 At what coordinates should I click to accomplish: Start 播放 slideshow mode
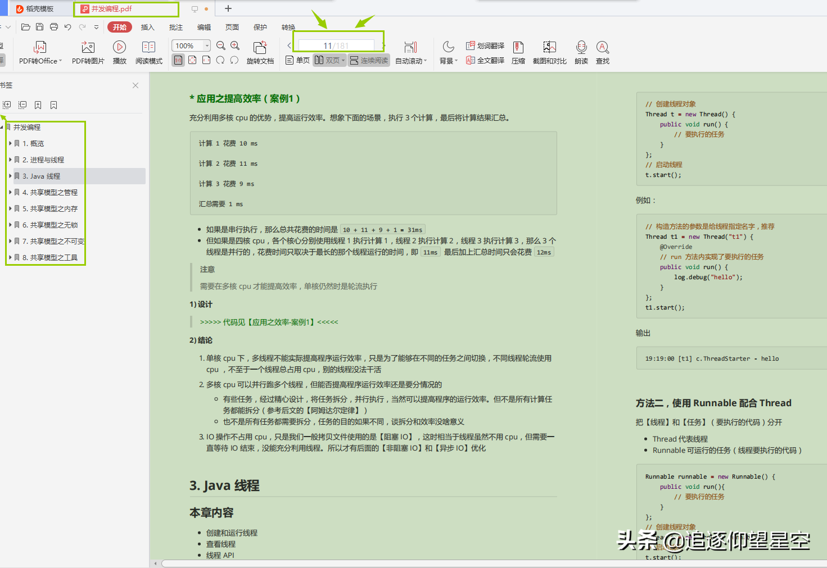[120, 53]
